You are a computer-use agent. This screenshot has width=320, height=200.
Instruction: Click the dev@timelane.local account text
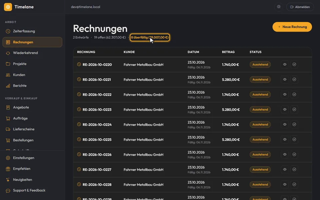[x=86, y=7]
